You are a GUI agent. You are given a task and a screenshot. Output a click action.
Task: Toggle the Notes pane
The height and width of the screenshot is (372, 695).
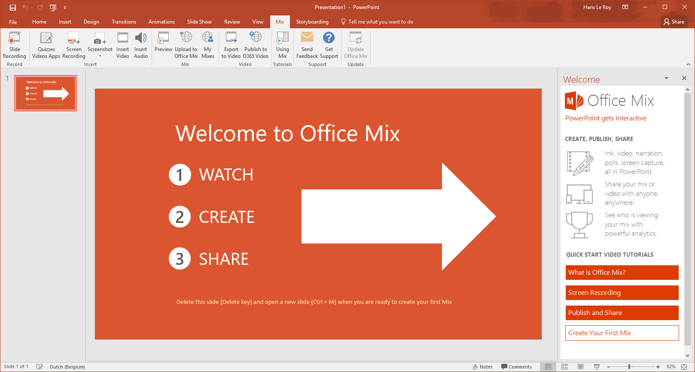[483, 367]
